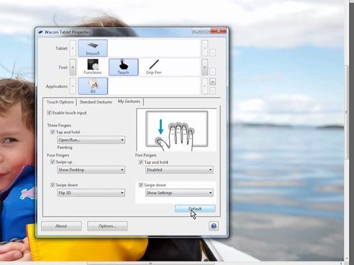Open the Show Settings dropdown

coord(179,192)
